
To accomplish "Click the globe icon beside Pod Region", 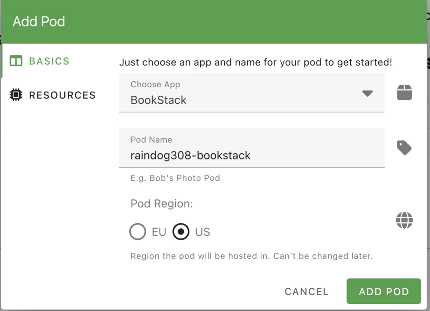I will pos(404,221).
